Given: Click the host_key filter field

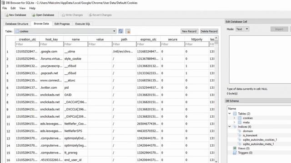Looking at the screenshot, I should (51, 44).
